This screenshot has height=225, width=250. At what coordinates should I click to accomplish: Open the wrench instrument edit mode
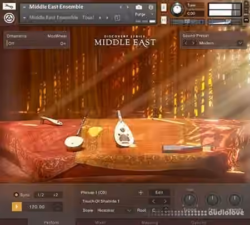pyautogui.click(x=9, y=6)
